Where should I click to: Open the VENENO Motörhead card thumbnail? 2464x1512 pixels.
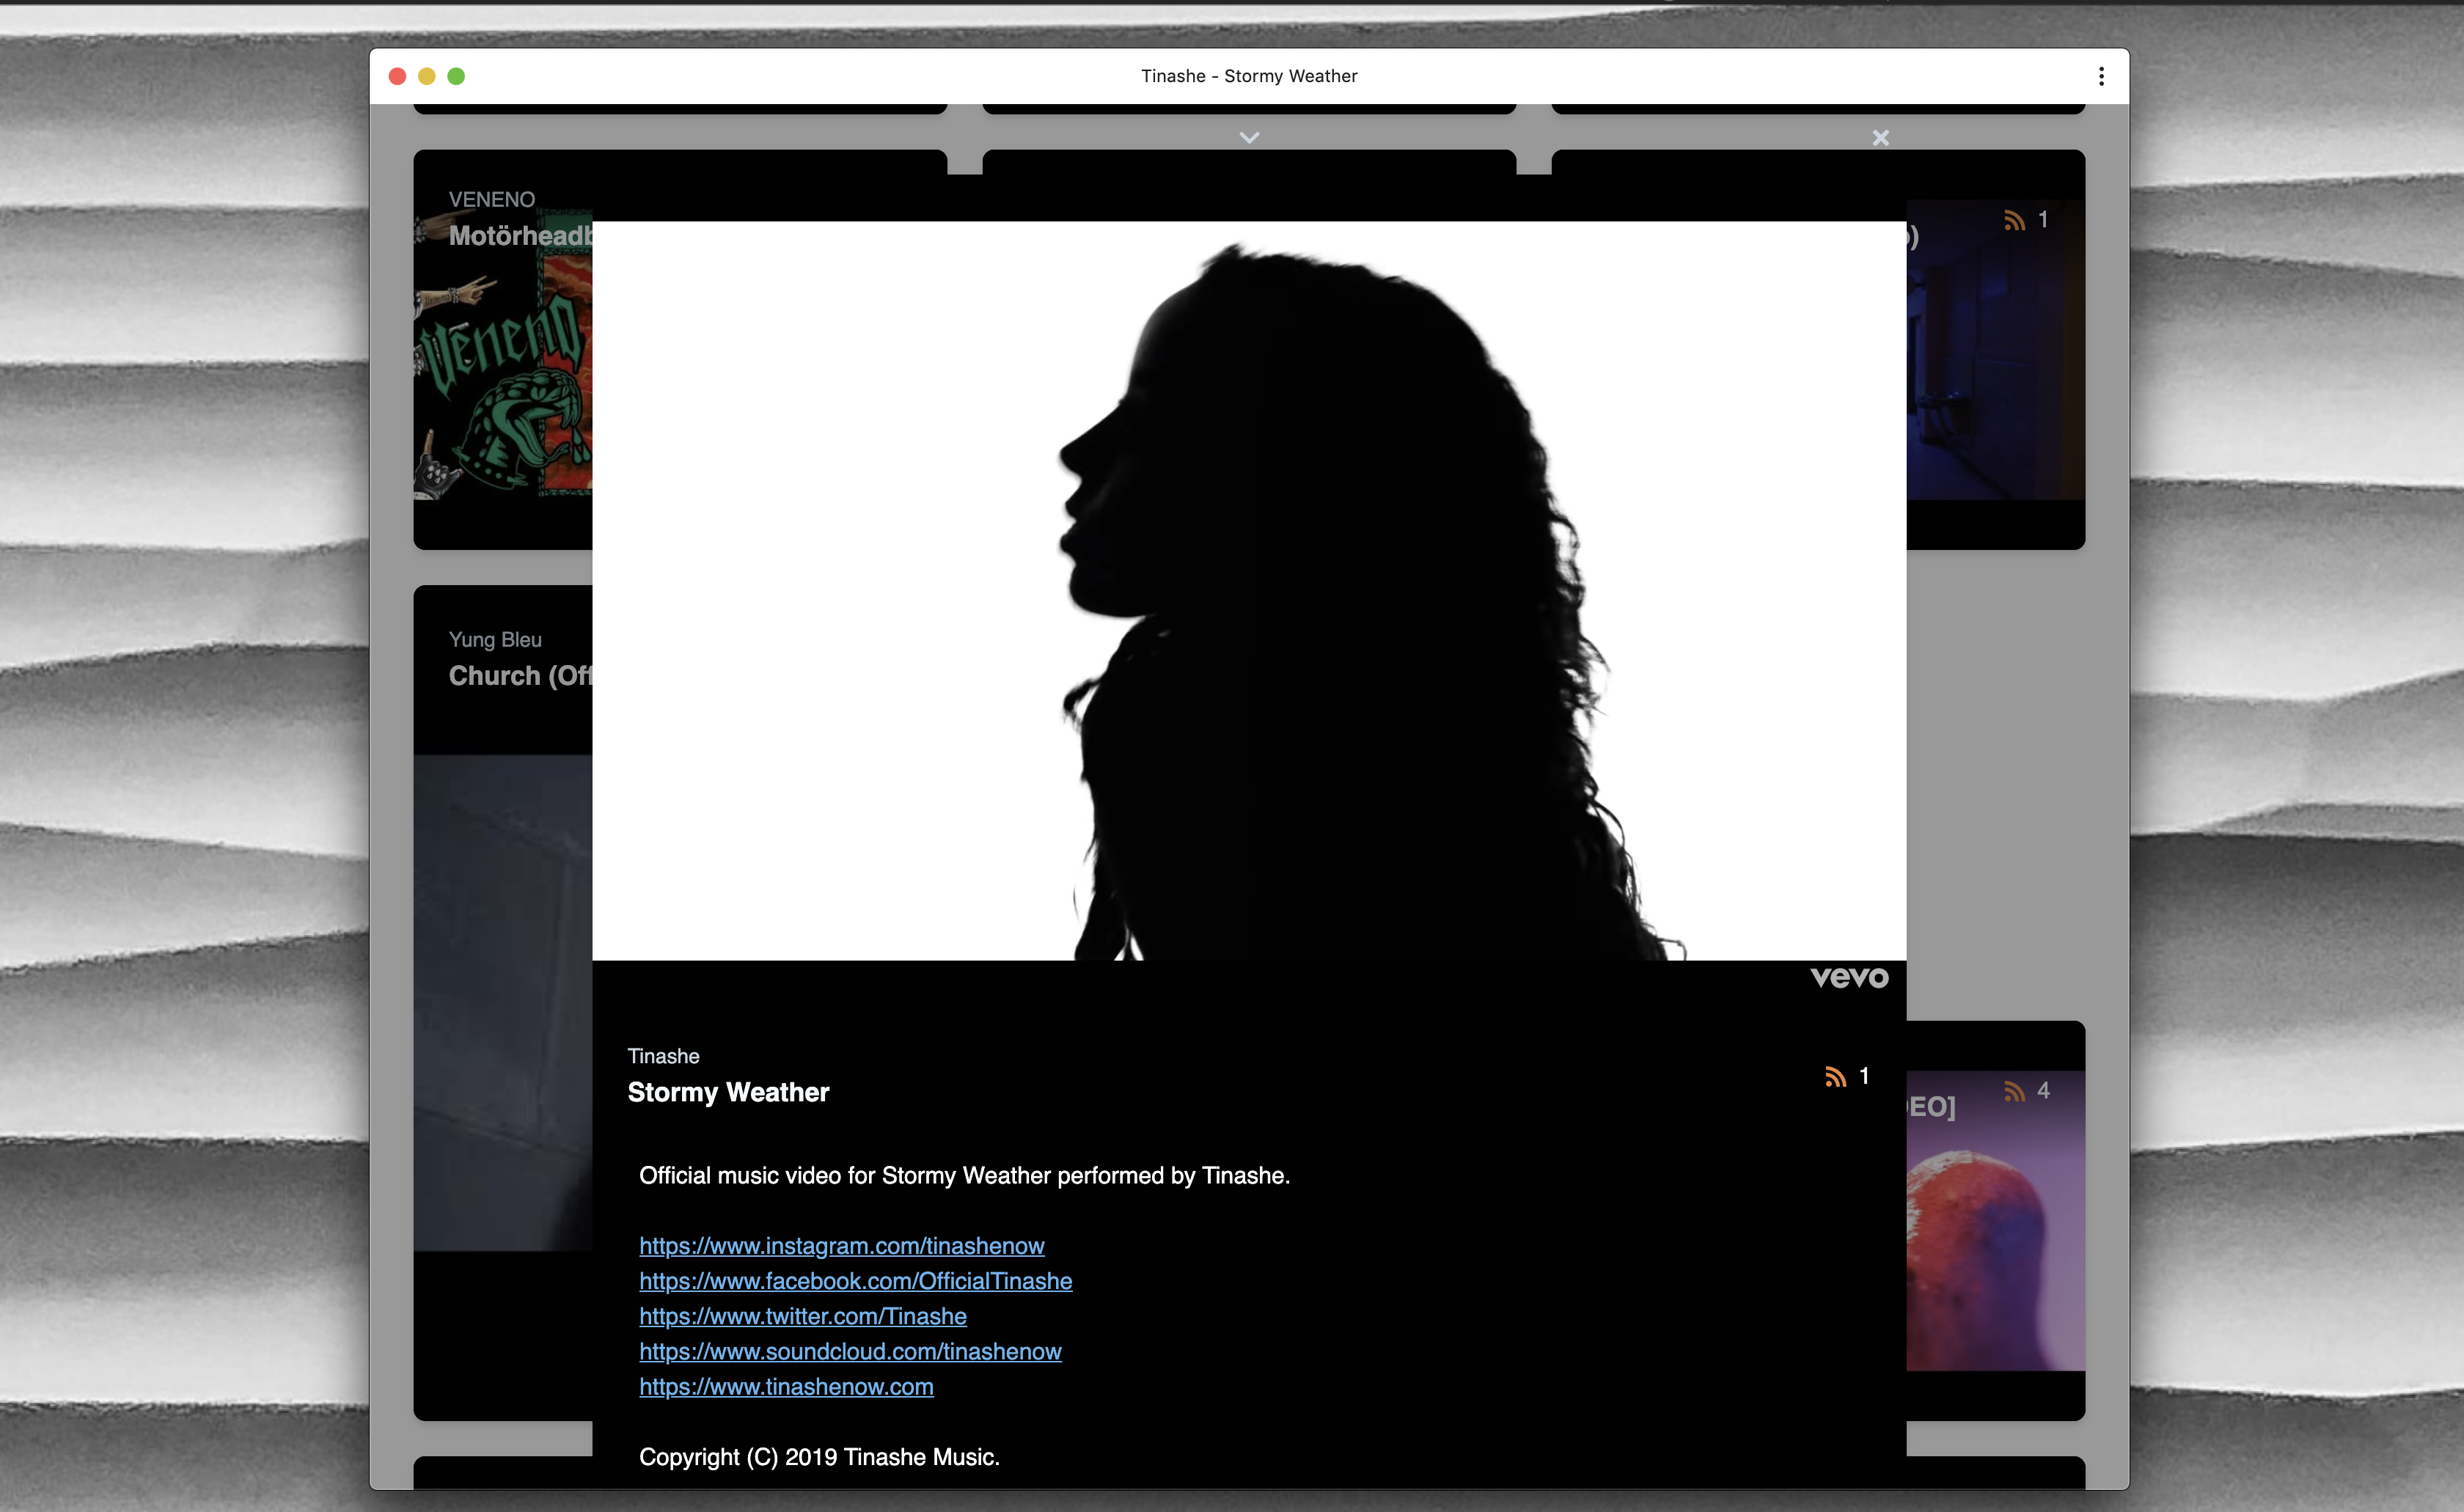(503, 355)
